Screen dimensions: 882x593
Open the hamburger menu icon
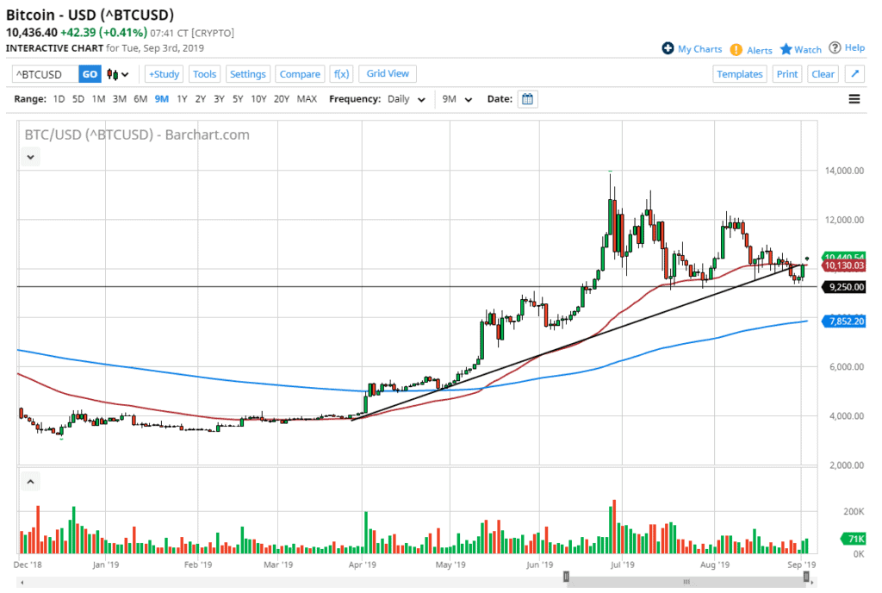[x=854, y=99]
